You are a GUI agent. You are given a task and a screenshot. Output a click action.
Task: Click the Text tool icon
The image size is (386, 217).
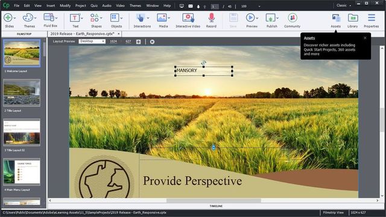tap(75, 17)
